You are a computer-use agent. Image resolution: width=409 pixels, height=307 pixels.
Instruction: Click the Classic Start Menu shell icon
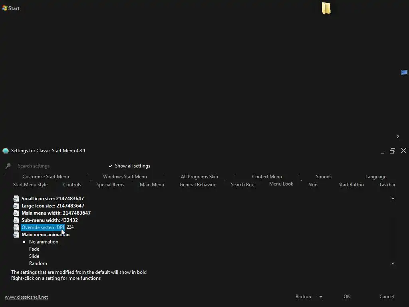6,151
